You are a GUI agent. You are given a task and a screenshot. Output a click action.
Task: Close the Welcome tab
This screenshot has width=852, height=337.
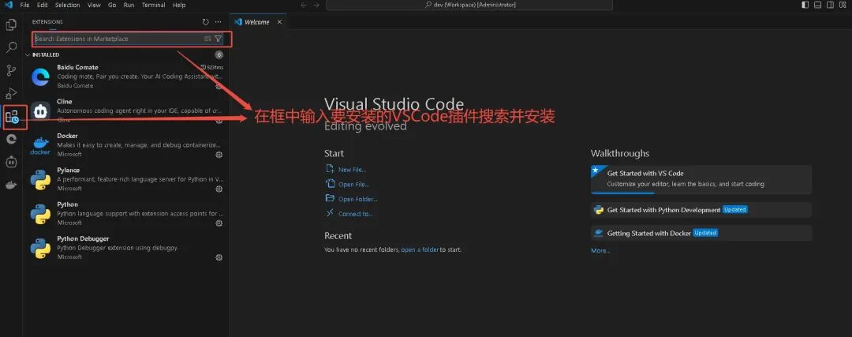click(279, 22)
